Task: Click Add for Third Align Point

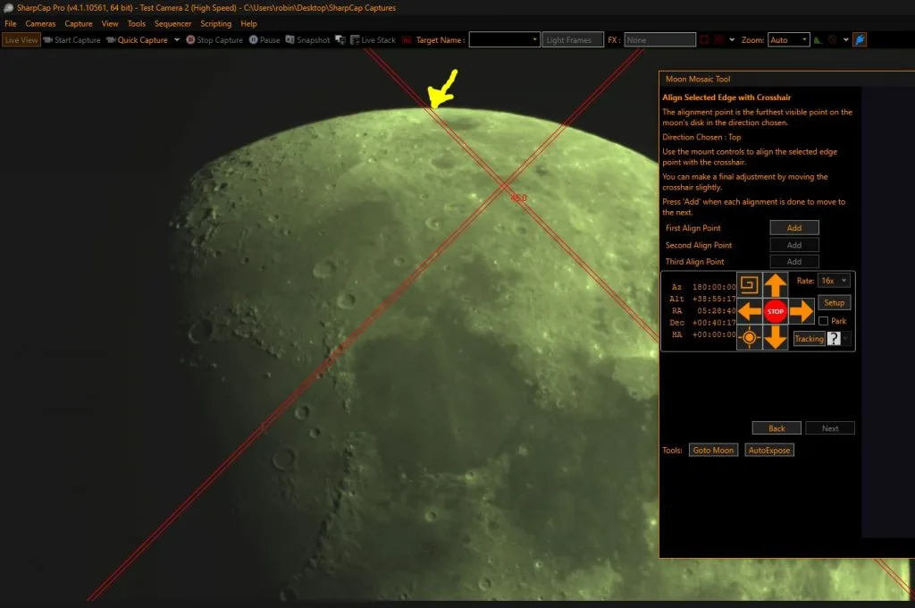Action: 794,262
